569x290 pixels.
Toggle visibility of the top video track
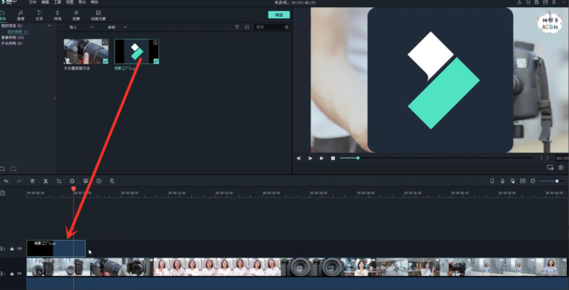point(19,248)
